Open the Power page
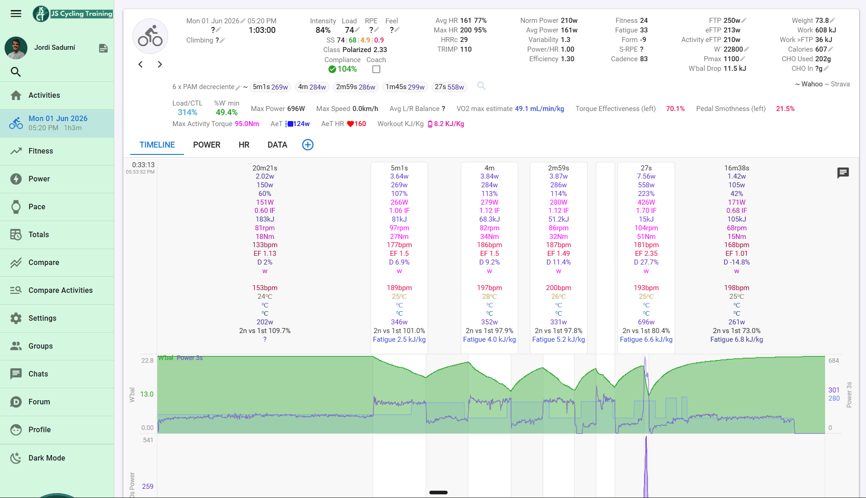 point(57,179)
